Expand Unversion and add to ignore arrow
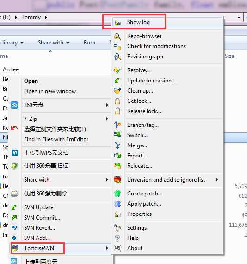The width and height of the screenshot is (247, 264). 217,180
